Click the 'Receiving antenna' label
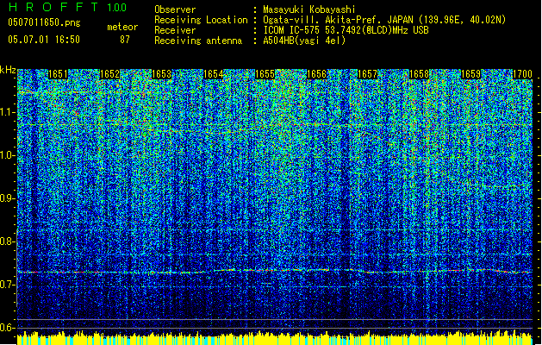Screen dimensions: 542x345 pos(198,41)
